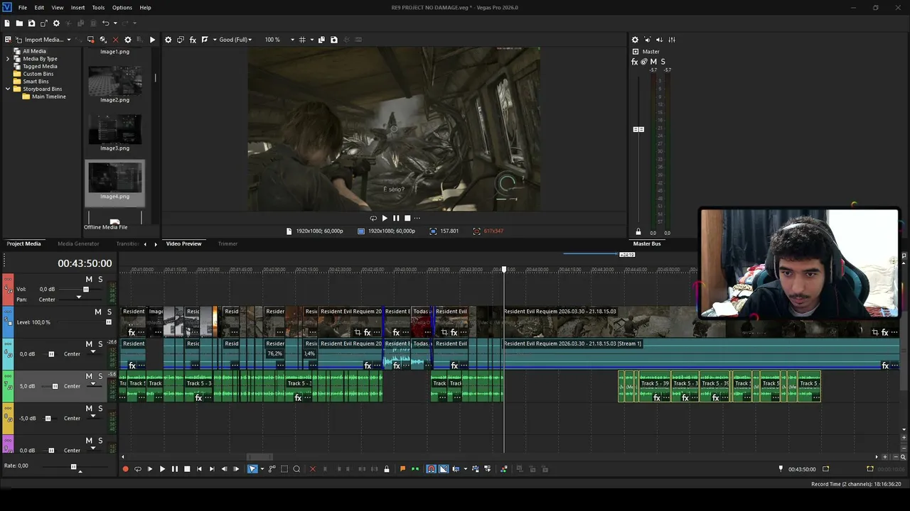This screenshot has height=511, width=910.
Task: Save snapshot to file in preview toolbar
Action: click(x=334, y=40)
